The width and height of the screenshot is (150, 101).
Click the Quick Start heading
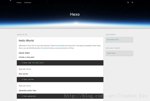[24, 53]
